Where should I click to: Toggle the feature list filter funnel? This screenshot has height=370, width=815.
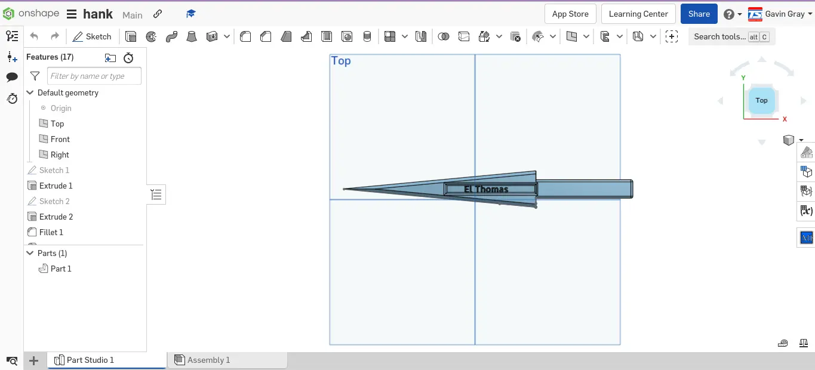(34, 76)
